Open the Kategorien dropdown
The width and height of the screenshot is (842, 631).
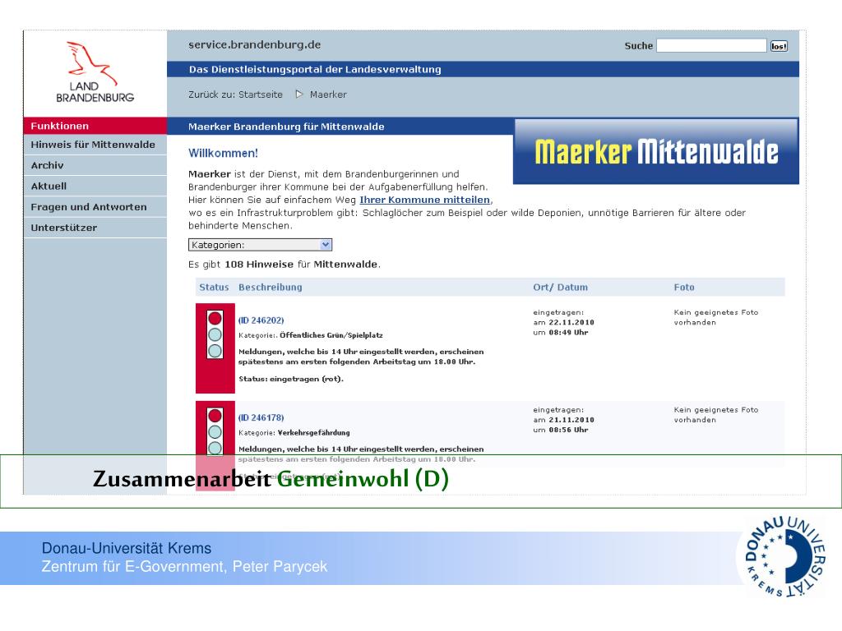click(x=261, y=245)
